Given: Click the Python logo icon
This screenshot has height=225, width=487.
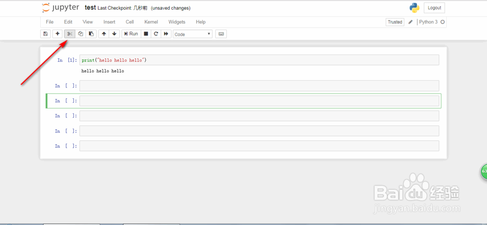Looking at the screenshot, I should 414,8.
